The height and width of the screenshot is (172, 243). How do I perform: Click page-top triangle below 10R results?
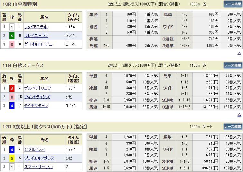[239, 54]
